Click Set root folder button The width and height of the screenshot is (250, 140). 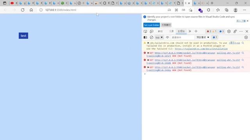pyautogui.click(x=152, y=25)
